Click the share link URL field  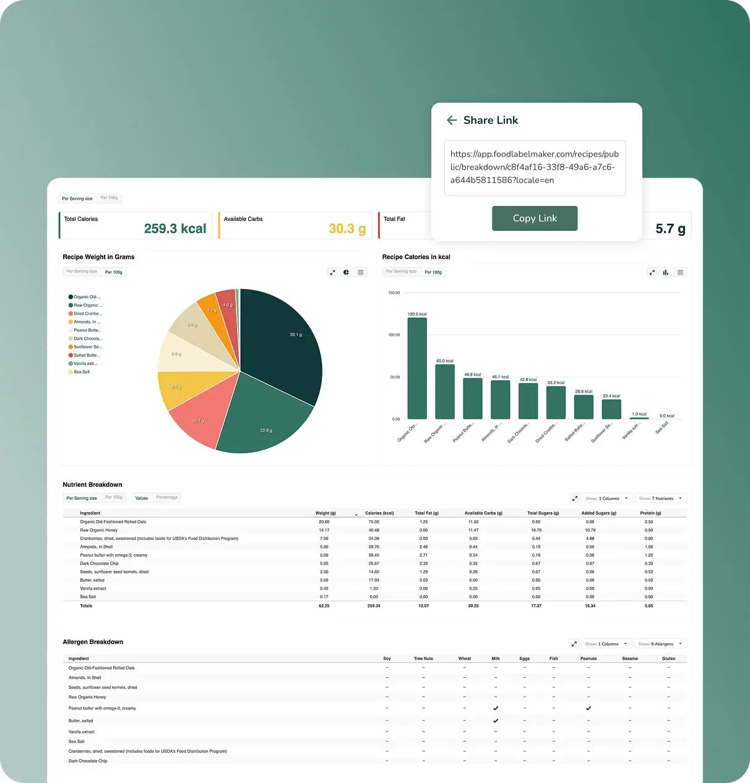pos(535,168)
